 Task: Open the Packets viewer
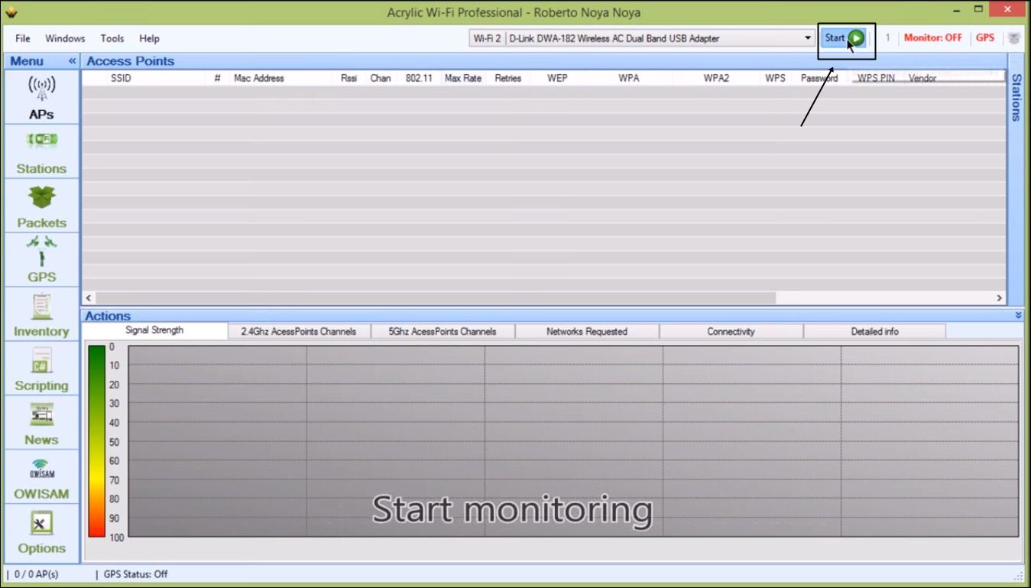[x=41, y=206]
